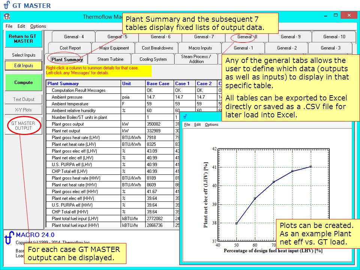
Task: Open the Macro Inputs tab
Action: (200, 48)
